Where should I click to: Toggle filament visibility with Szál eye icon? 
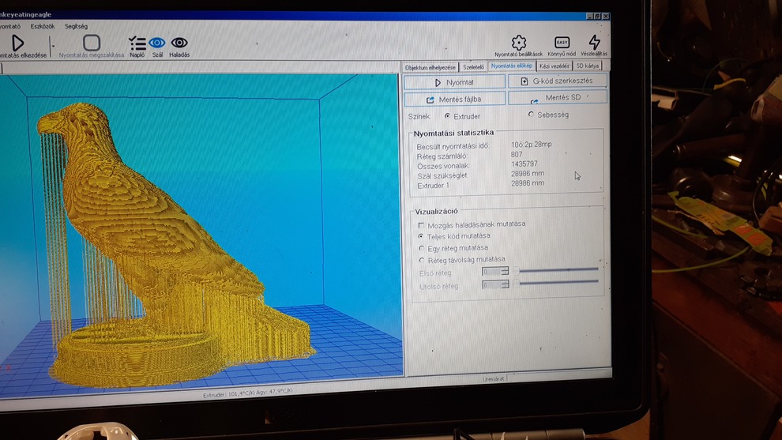point(157,43)
